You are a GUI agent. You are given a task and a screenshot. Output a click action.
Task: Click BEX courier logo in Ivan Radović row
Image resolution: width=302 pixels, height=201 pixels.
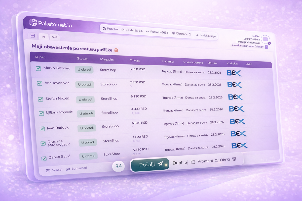(238, 121)
